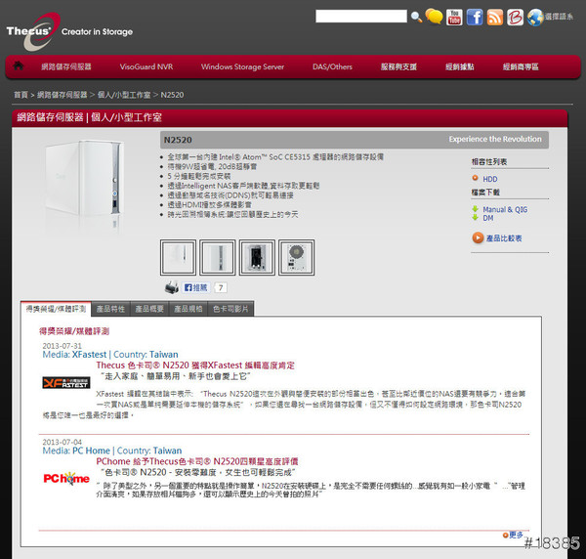Open the XFastest N2520 review headline
Image resolution: width=586 pixels, height=559 pixels.
195,365
